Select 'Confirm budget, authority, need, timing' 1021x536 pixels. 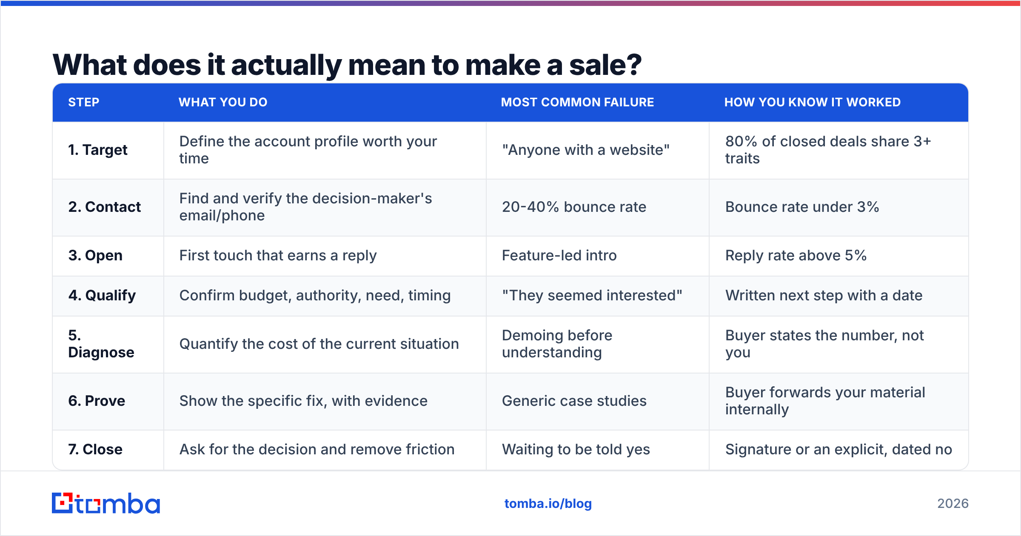315,295
